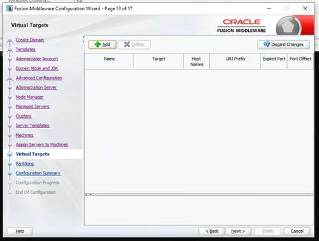
Task: Click the URI Prefix column header
Action: (x=235, y=61)
